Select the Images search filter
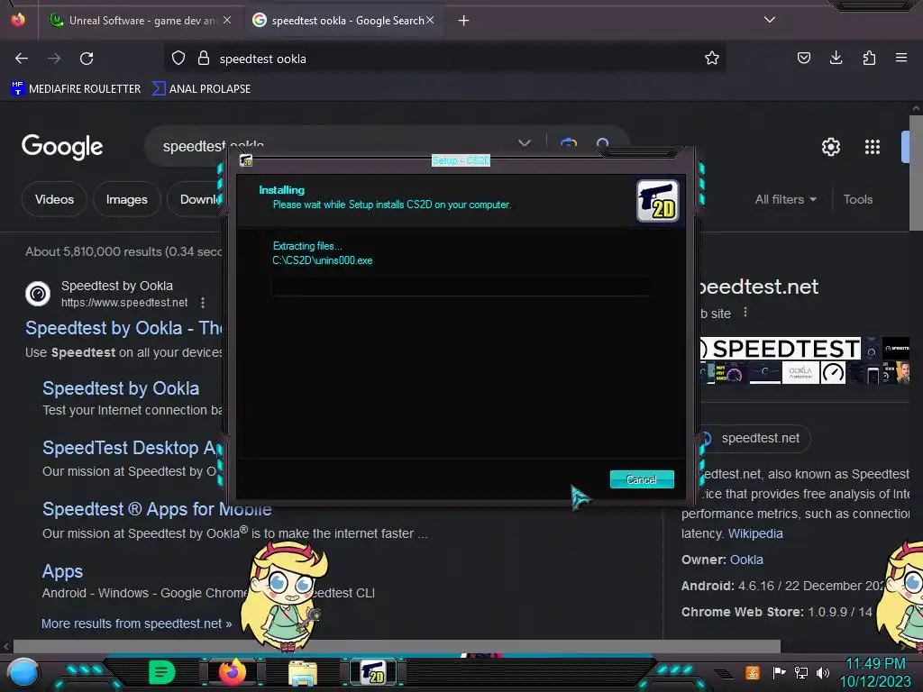Screen dimensions: 923x692 click(x=126, y=199)
